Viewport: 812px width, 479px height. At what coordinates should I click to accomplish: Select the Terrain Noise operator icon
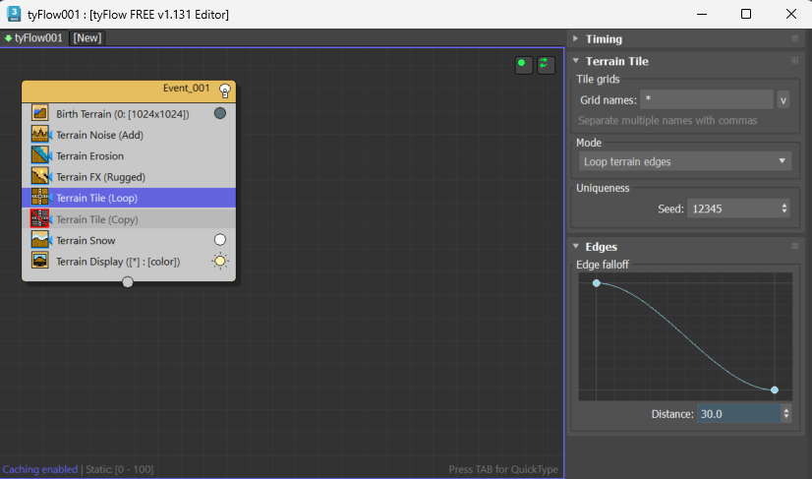click(40, 135)
